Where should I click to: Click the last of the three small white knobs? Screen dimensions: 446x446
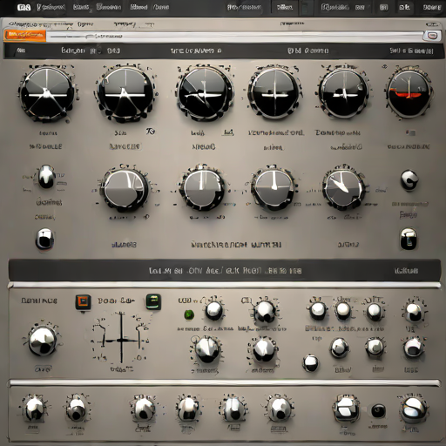[x=375, y=312]
